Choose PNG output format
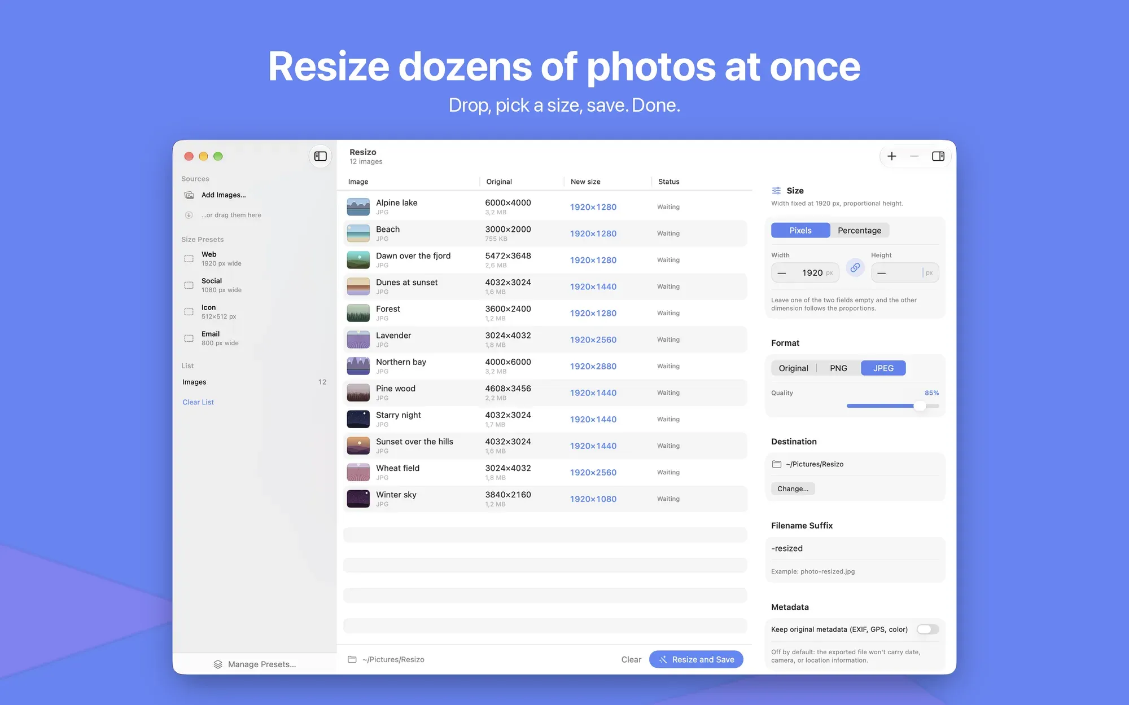 point(838,368)
